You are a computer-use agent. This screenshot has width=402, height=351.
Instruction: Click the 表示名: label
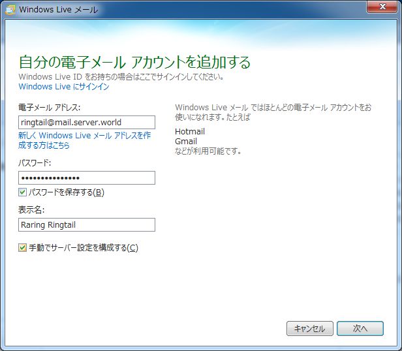tap(31, 210)
